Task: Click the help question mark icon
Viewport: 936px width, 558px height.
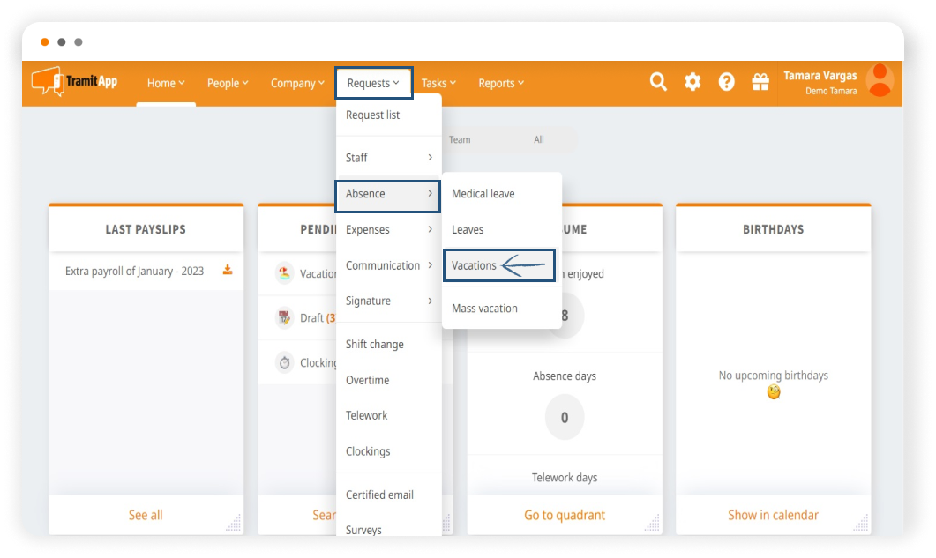Action: (x=726, y=82)
